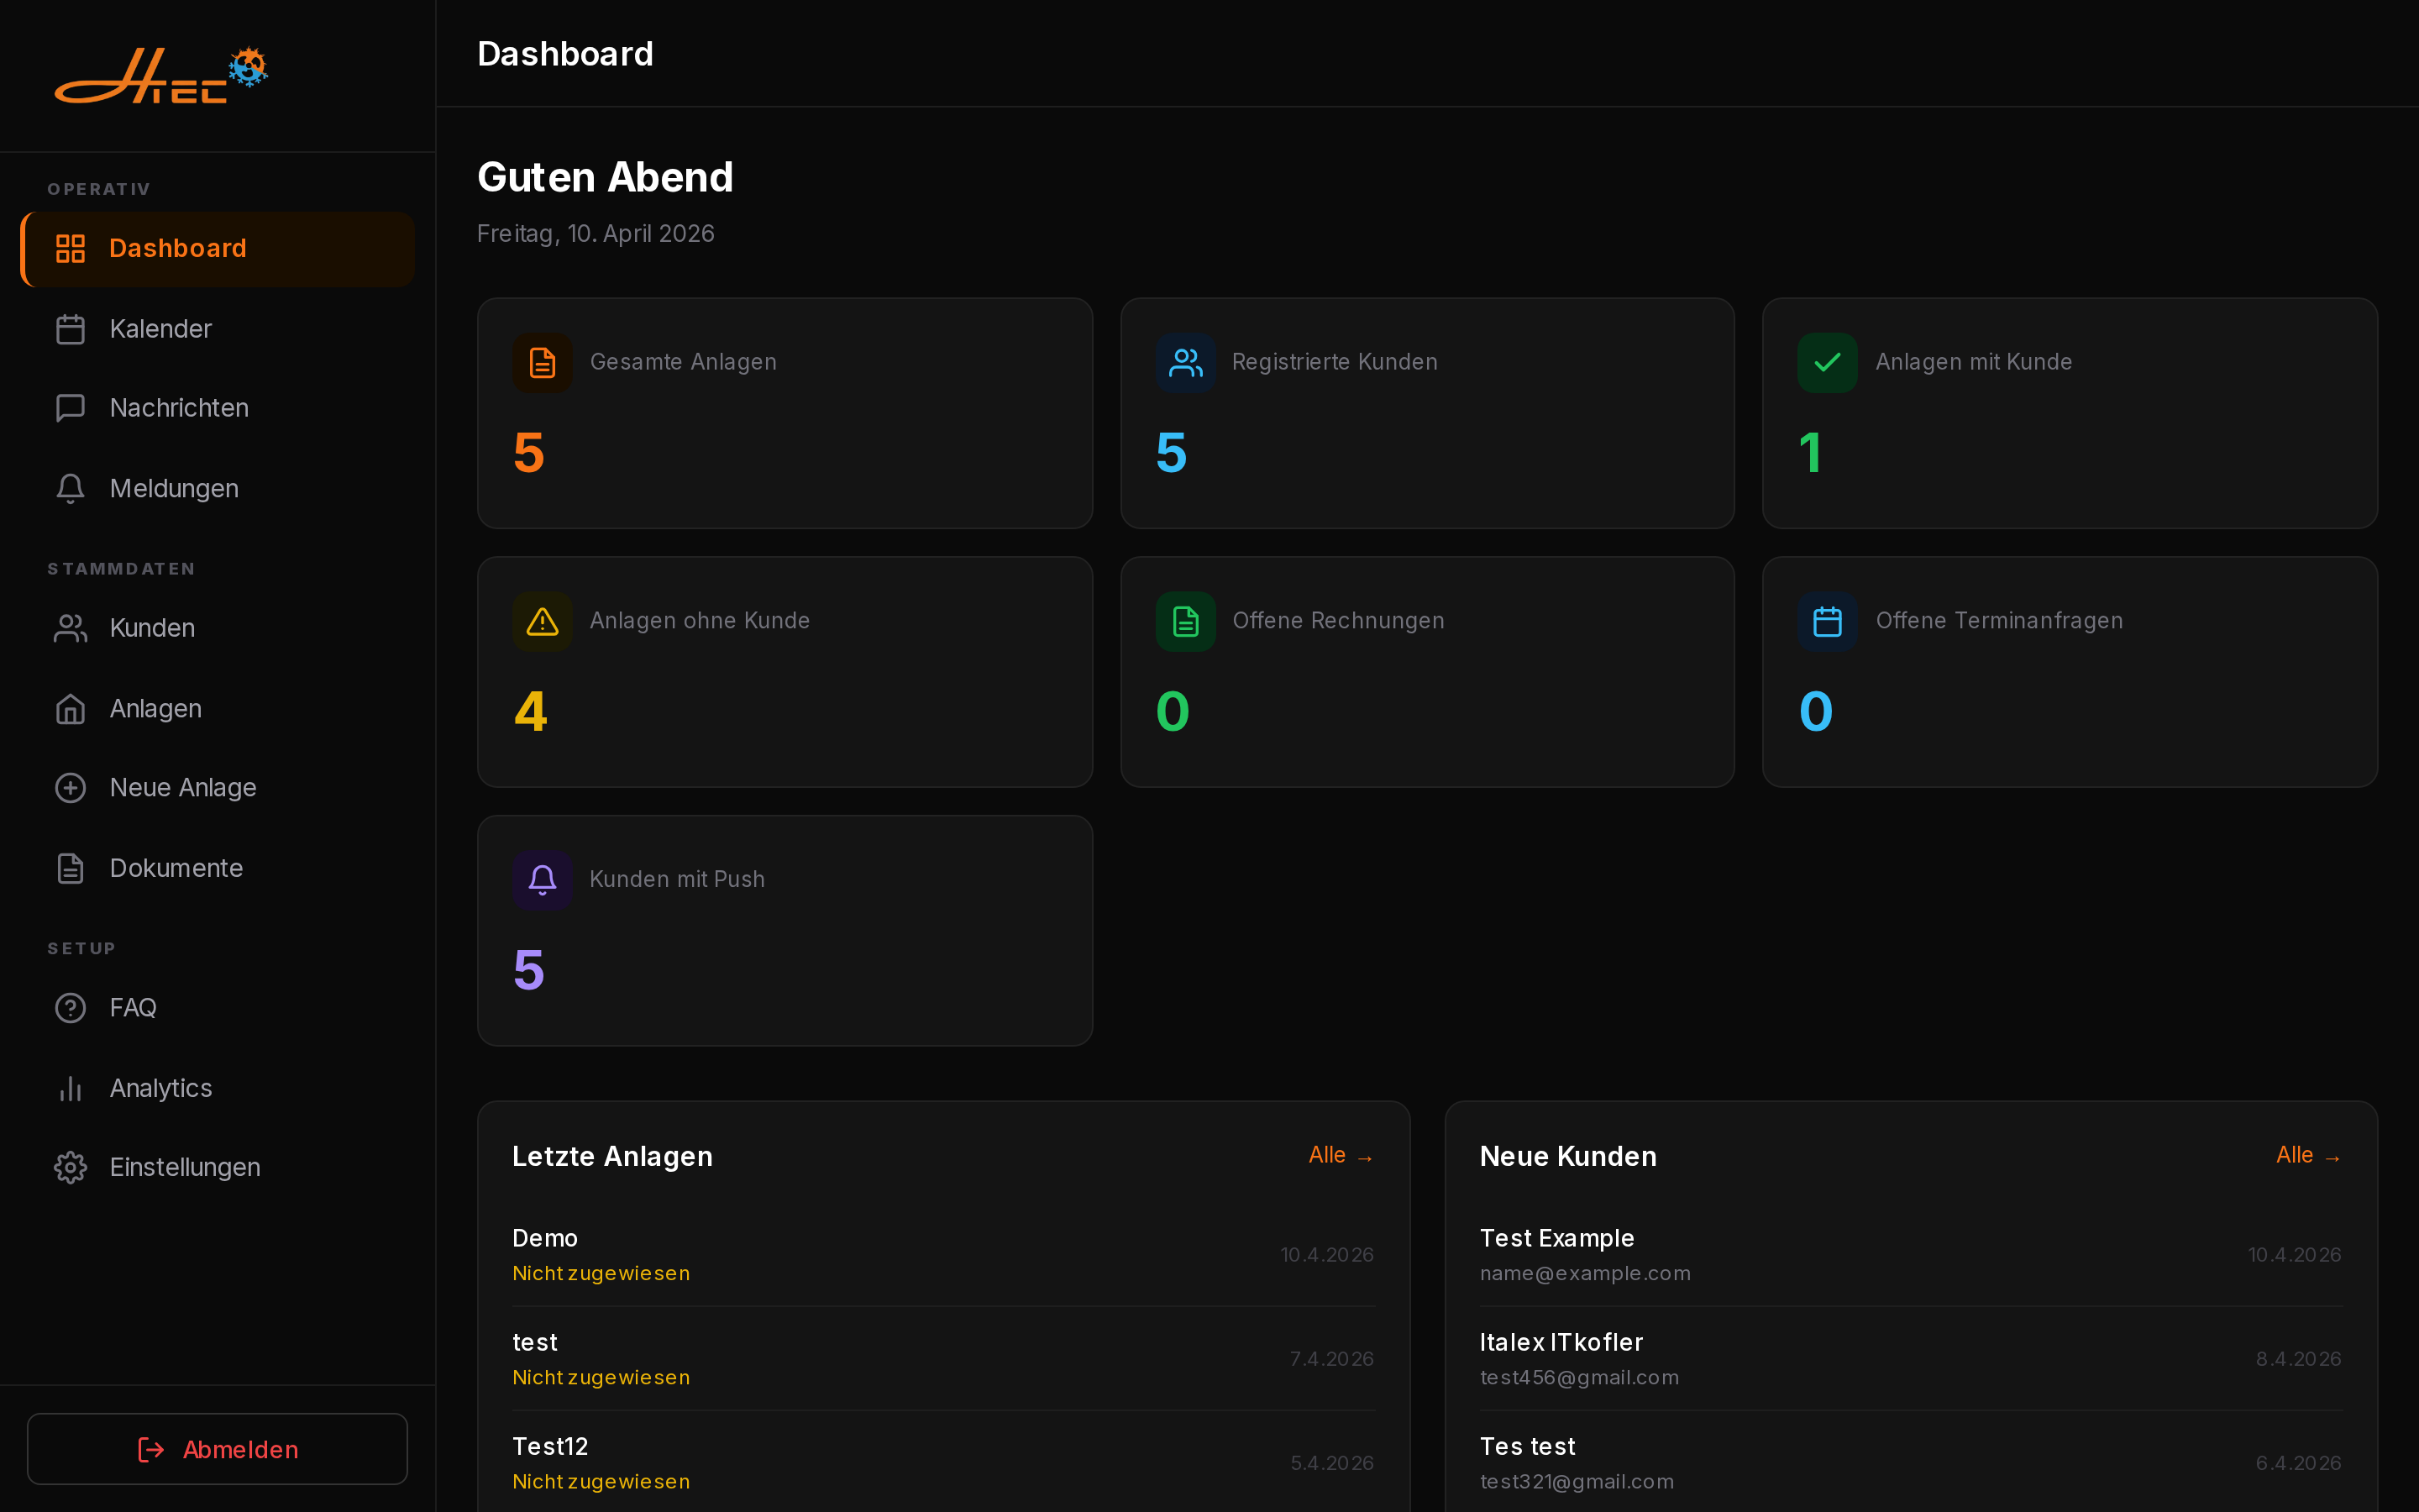Click the Anlagen house icon

[70, 708]
